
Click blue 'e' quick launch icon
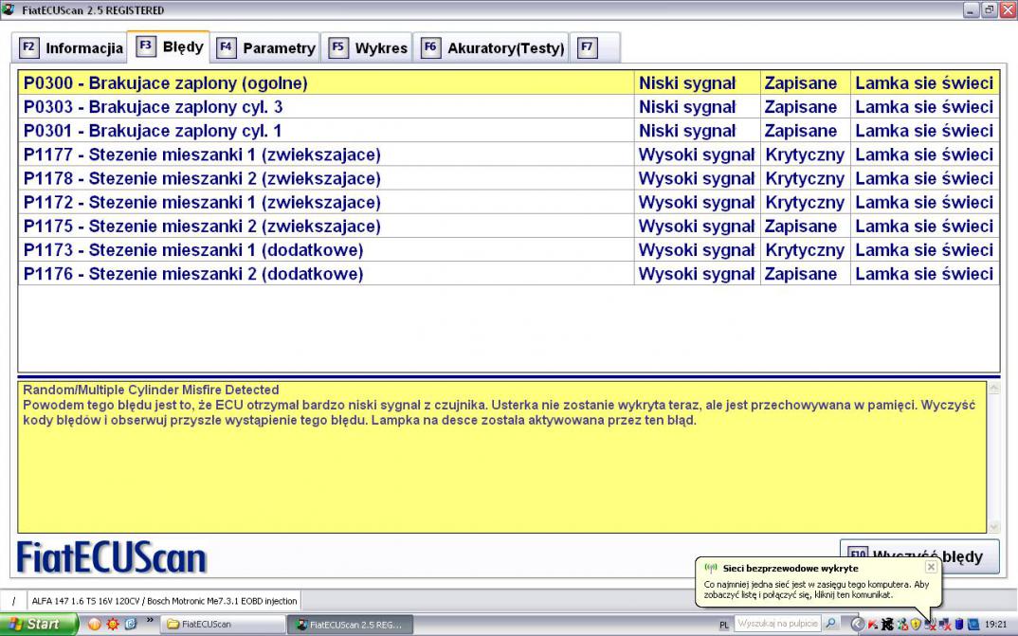coord(131,625)
